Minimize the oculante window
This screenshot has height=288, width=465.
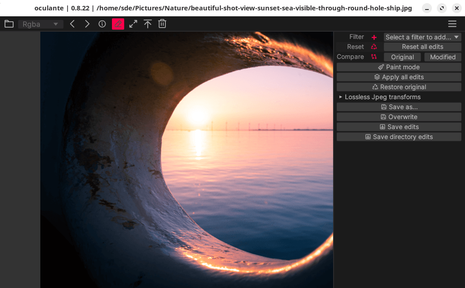pos(427,8)
